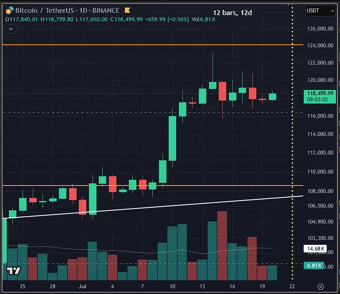This screenshot has width=340, height=294.
Task: Click the 12 bars, 12d measurement label
Action: coord(232,13)
